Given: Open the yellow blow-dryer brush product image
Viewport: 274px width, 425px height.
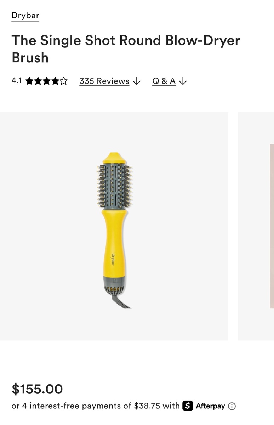Looking at the screenshot, I should point(114,226).
